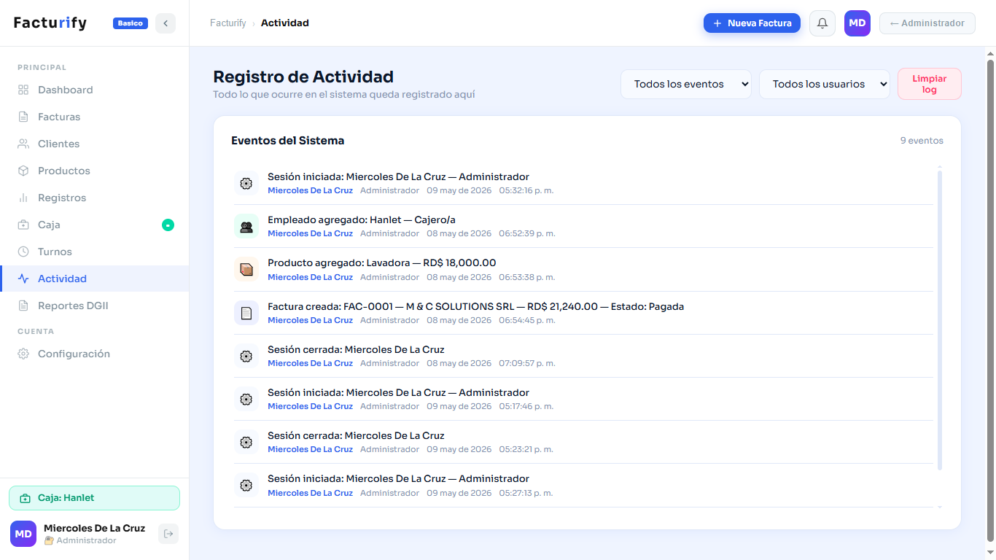Screen dimensions: 996x560
Task: Open Facturas section in the sidebar
Action: coord(94,117)
